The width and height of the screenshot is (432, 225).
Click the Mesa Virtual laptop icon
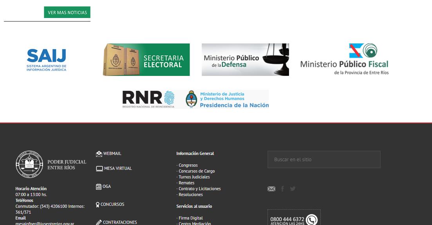(x=99, y=169)
